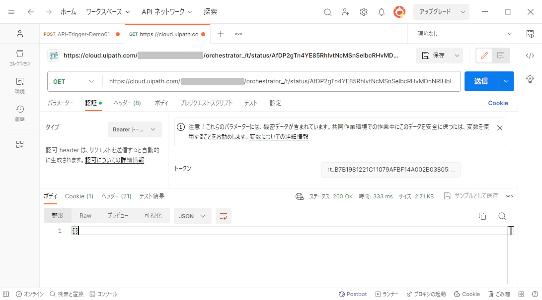Open the Cookie link beside request tabs
542x300 pixels.
click(498, 103)
